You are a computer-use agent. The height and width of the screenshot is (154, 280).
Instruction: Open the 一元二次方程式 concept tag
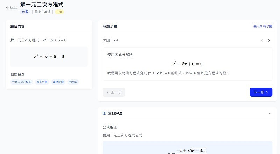click(22, 82)
